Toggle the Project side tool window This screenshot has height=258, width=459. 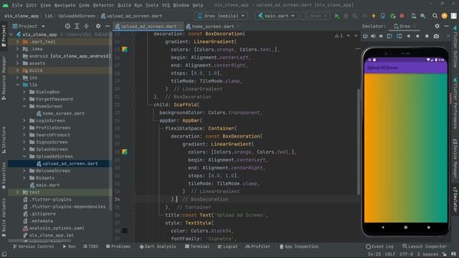pos(4,35)
